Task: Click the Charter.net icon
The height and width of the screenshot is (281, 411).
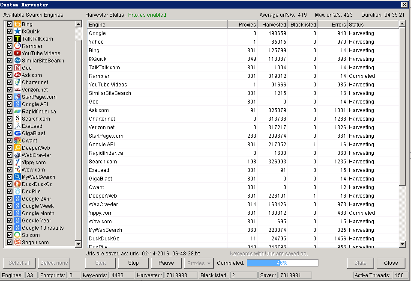Action: pyautogui.click(x=18, y=83)
